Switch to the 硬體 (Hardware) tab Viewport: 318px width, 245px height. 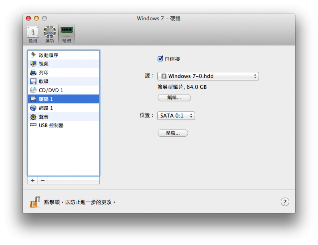[67, 34]
